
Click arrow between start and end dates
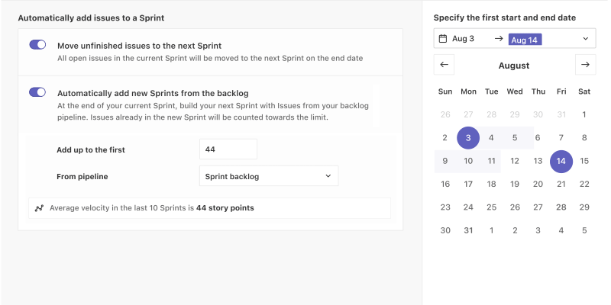tap(498, 38)
